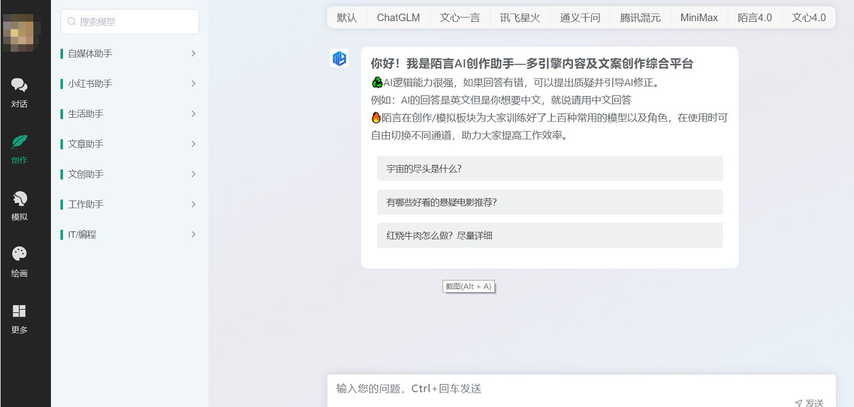The height and width of the screenshot is (407, 854).
Task: Switch to the MiniMax tab
Action: 699,18
